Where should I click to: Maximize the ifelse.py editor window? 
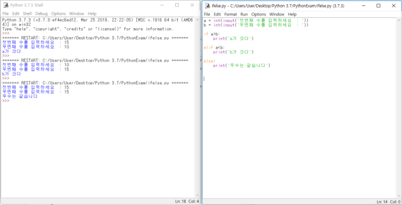click(x=378, y=6)
